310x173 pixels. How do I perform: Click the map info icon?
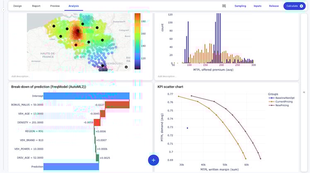[x=126, y=67]
